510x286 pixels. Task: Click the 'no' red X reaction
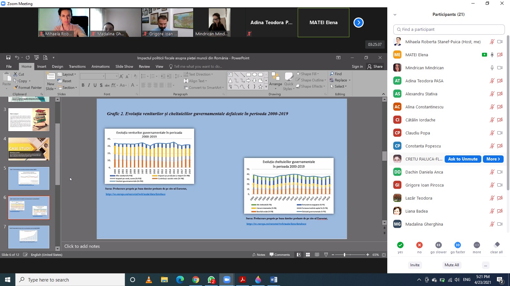(x=419, y=245)
